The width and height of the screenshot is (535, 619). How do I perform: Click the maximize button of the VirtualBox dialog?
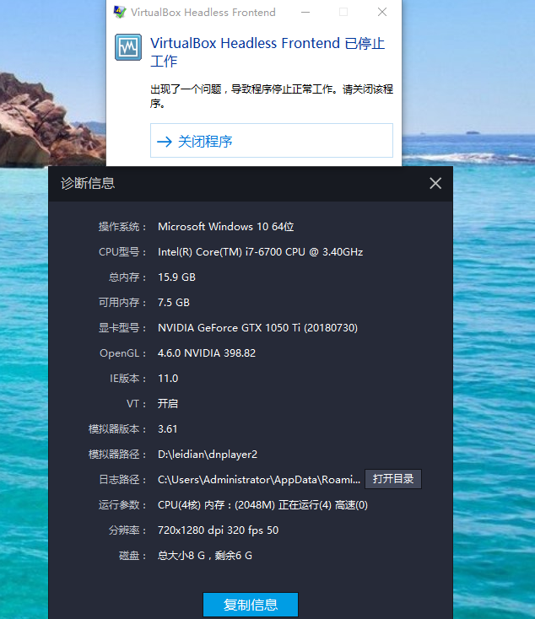[343, 13]
